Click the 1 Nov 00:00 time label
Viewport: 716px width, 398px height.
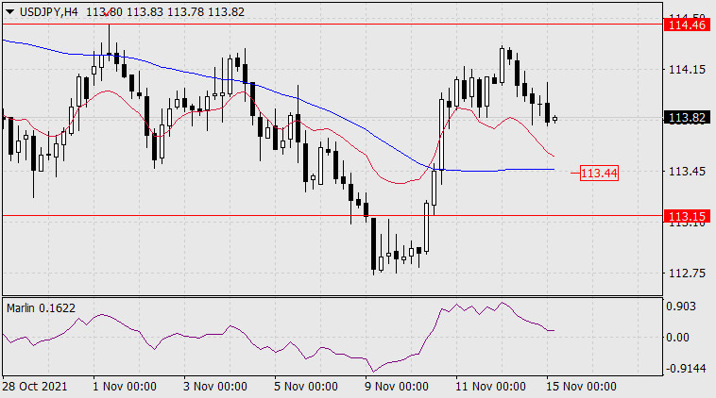(x=124, y=387)
